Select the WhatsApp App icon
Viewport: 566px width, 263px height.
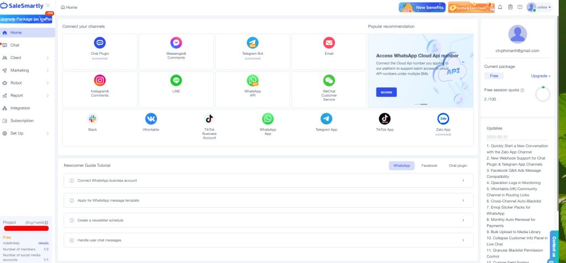268,119
